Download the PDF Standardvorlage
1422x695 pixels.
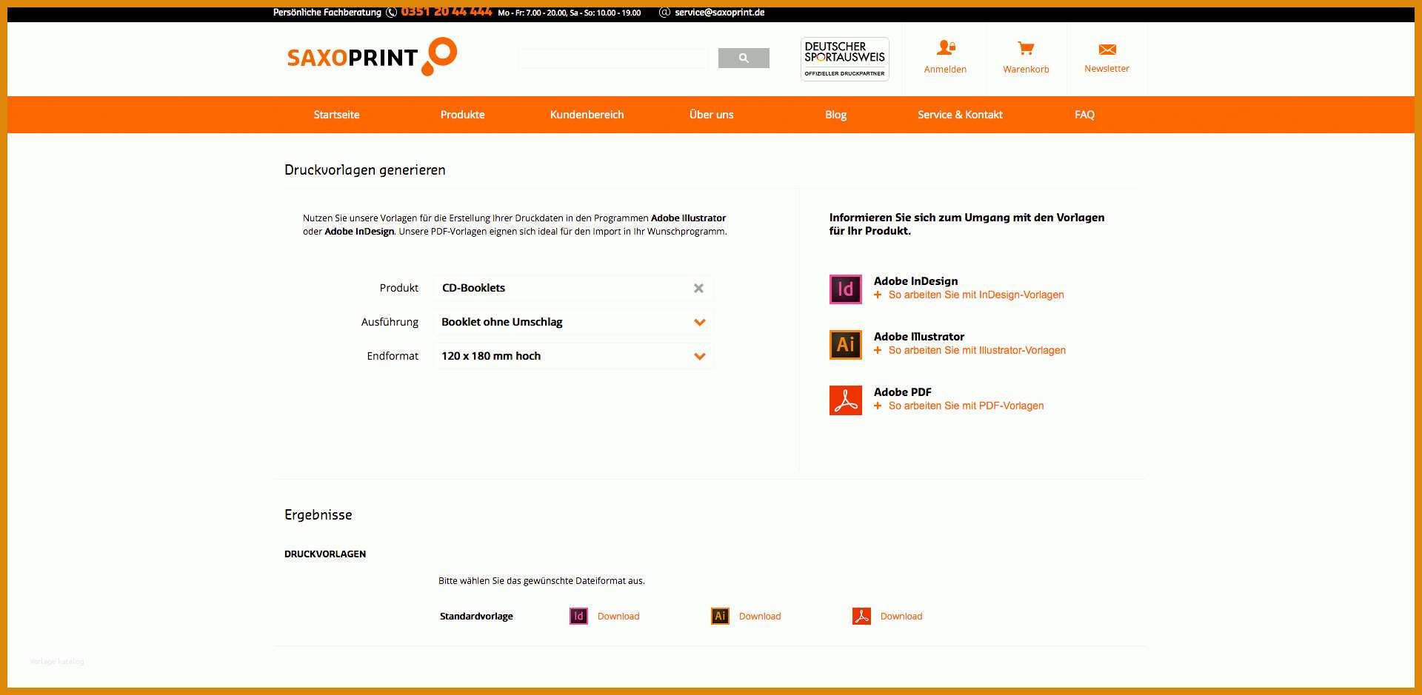pyautogui.click(x=901, y=617)
